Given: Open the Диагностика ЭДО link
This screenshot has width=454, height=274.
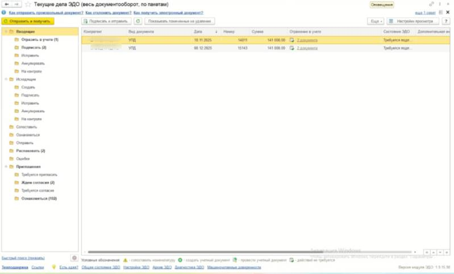Looking at the screenshot, I should coord(189,267).
